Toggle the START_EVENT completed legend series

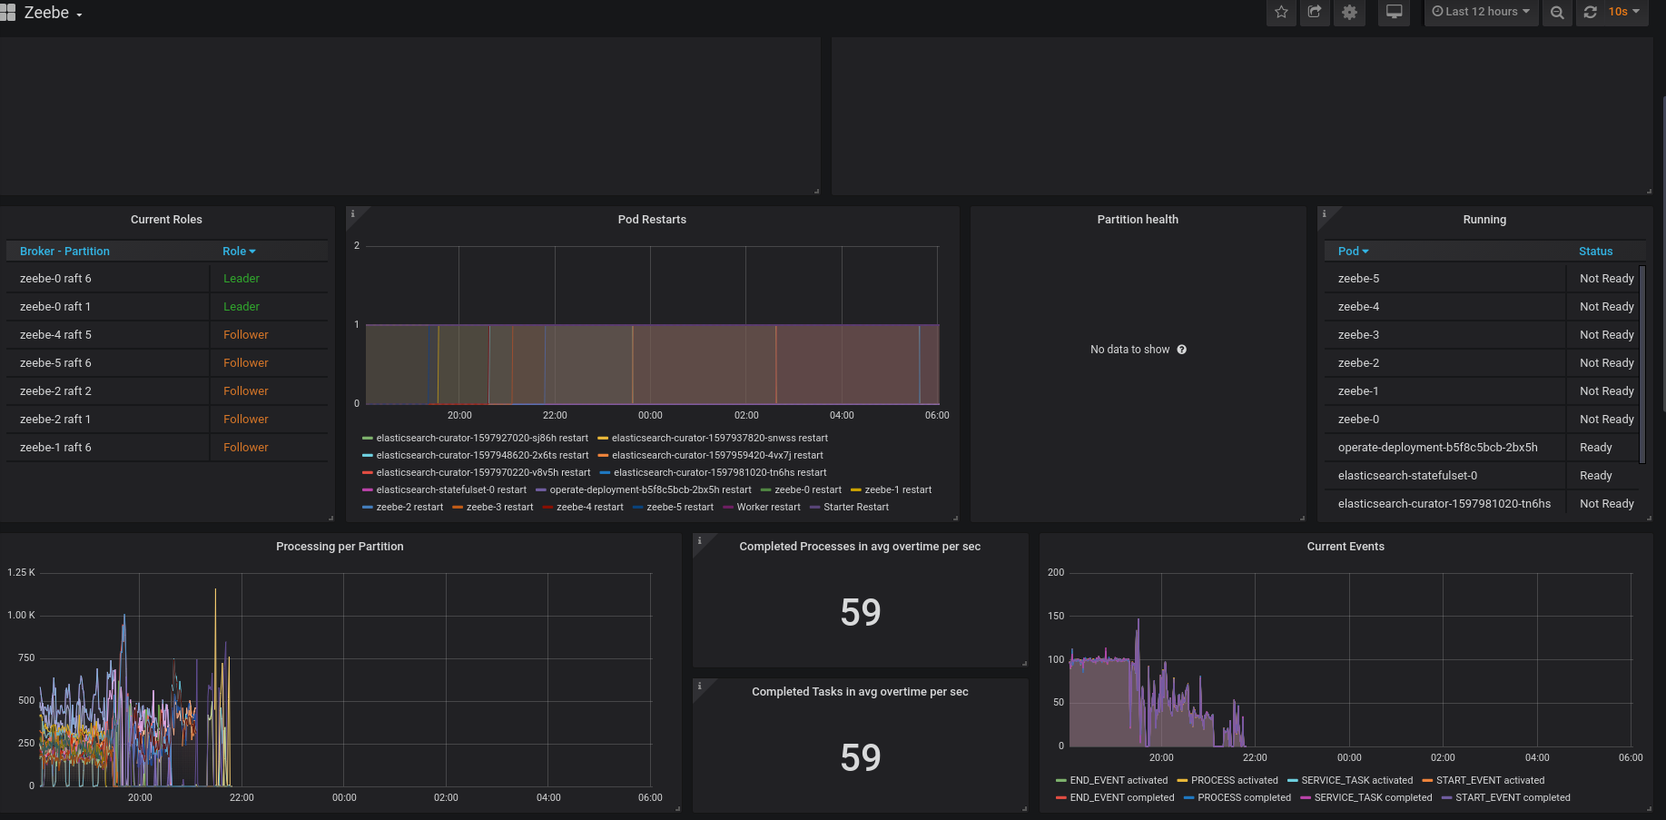(1513, 798)
